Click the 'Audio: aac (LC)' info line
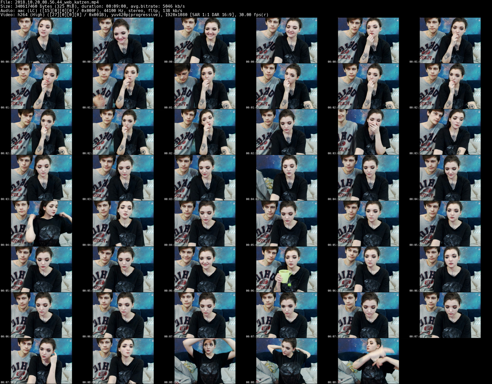 coord(91,10)
